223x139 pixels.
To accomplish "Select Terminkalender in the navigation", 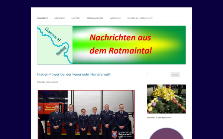I will pos(95,18).
